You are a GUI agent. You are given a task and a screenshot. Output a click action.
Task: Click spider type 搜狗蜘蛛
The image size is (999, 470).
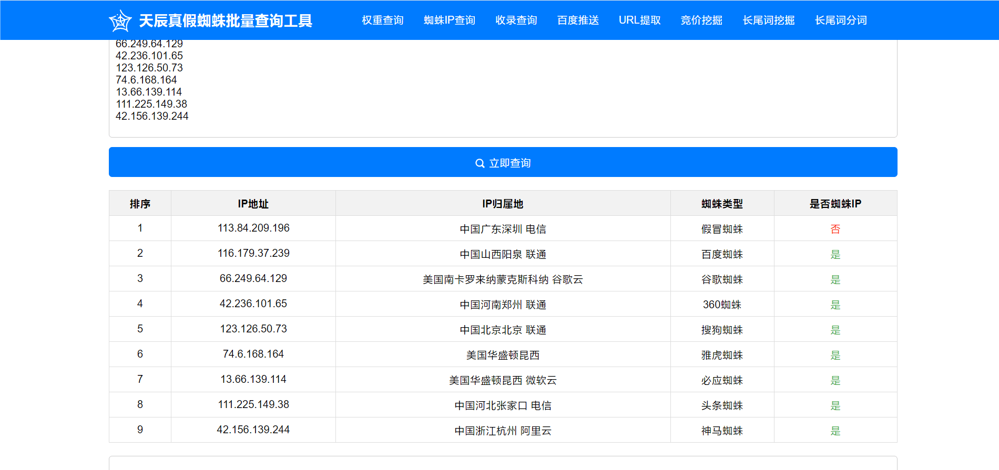tap(722, 330)
